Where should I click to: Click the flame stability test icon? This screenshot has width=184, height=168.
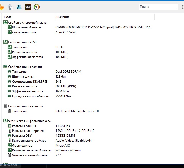point(2,7)
